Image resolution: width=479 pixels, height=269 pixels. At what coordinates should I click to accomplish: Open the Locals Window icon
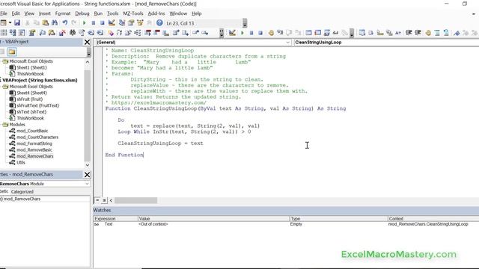pos(308,33)
